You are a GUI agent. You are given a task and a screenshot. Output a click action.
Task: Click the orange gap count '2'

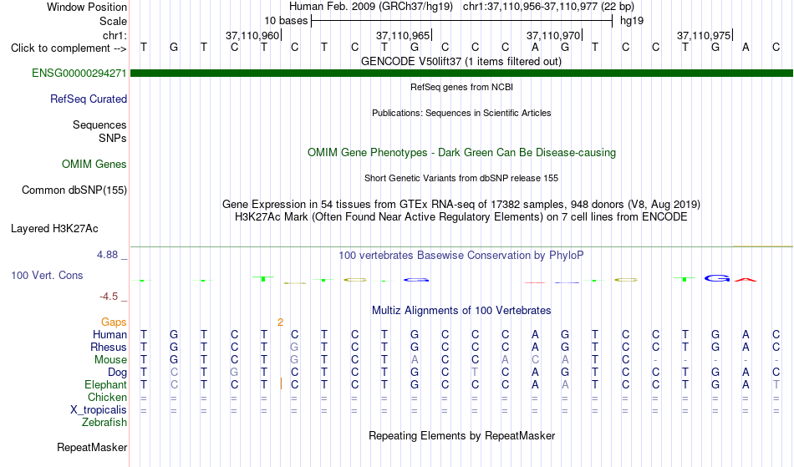pos(280,322)
